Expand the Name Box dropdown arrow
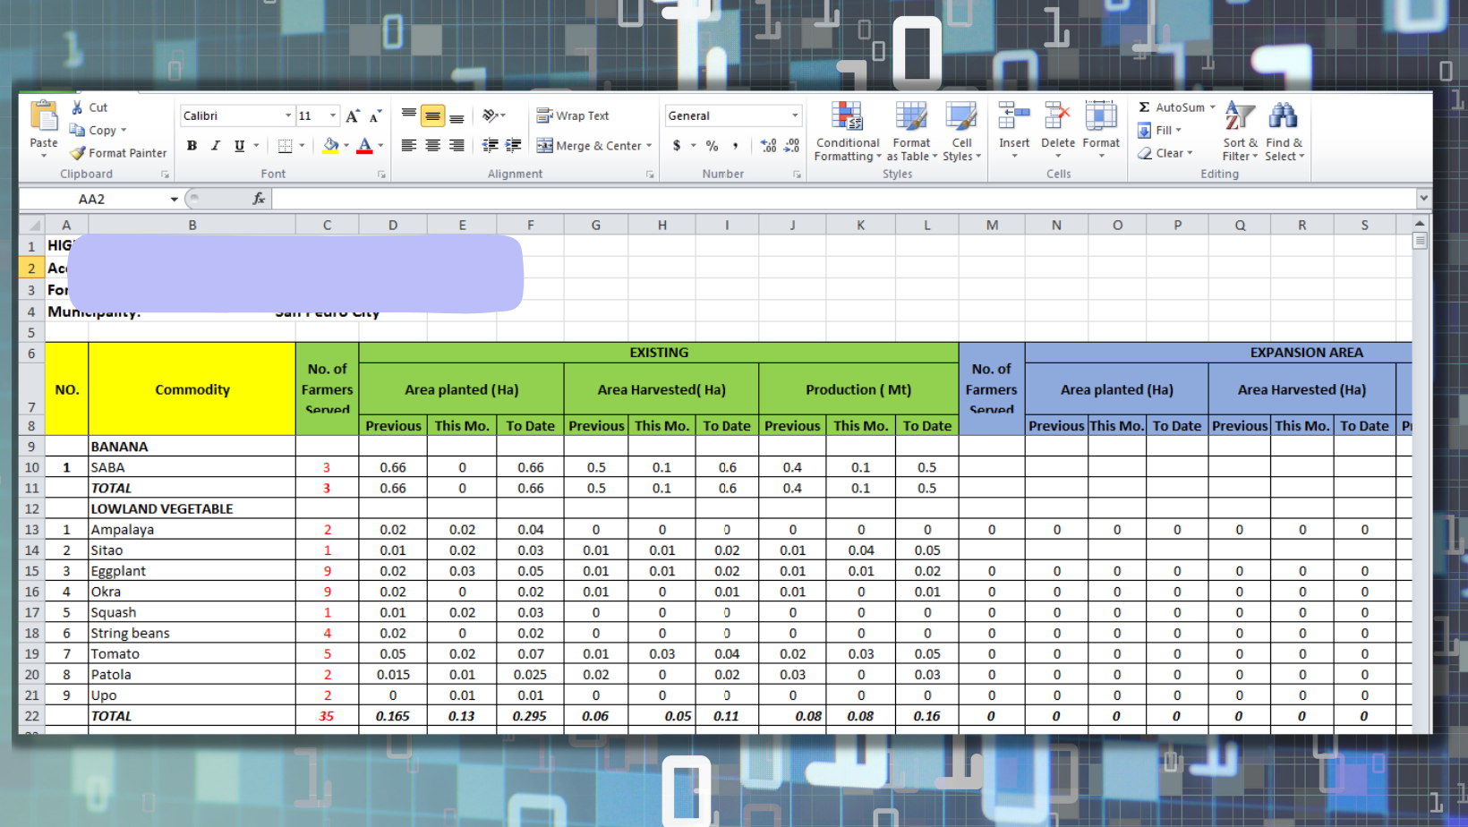The image size is (1468, 827). click(174, 199)
